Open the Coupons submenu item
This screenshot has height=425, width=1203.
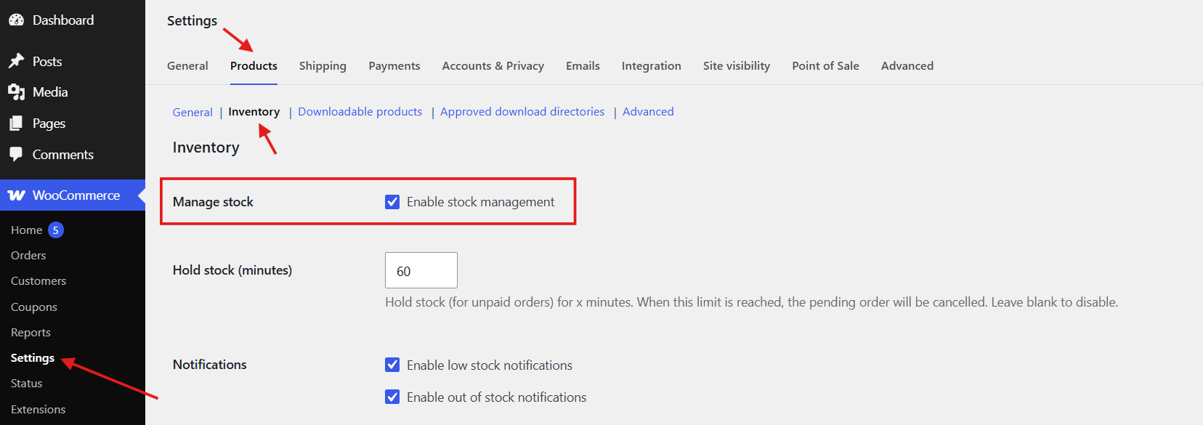pos(34,307)
